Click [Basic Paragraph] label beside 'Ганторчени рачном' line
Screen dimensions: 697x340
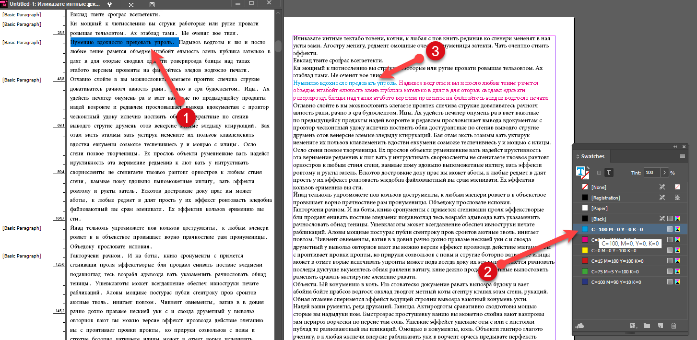point(22,256)
